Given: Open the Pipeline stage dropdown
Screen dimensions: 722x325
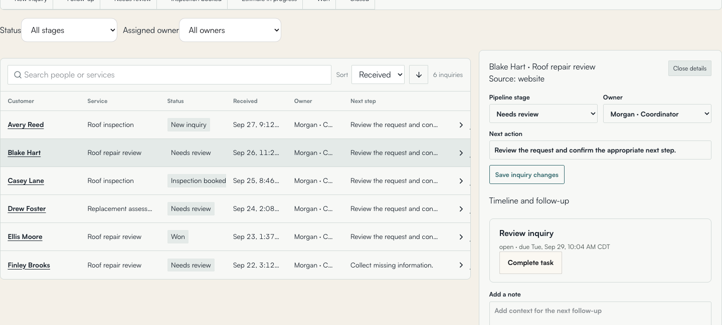Looking at the screenshot, I should tap(543, 114).
